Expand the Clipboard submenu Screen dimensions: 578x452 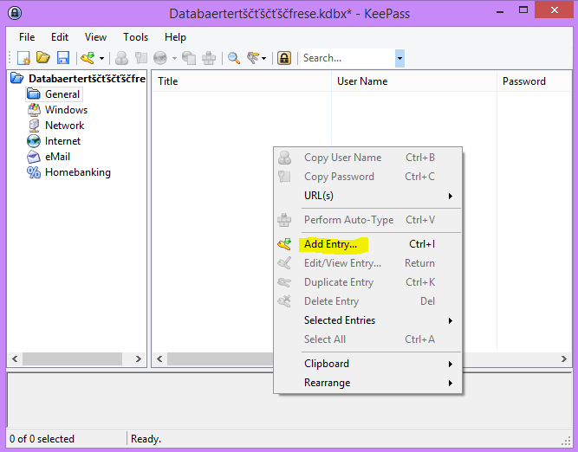[368, 364]
